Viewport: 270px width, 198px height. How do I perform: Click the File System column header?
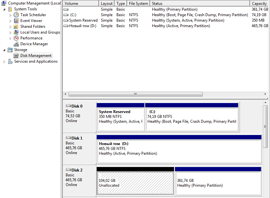138,4
